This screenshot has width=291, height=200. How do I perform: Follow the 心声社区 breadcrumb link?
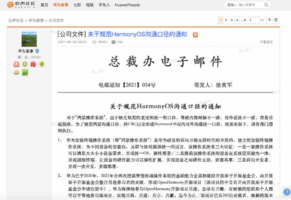[16, 21]
